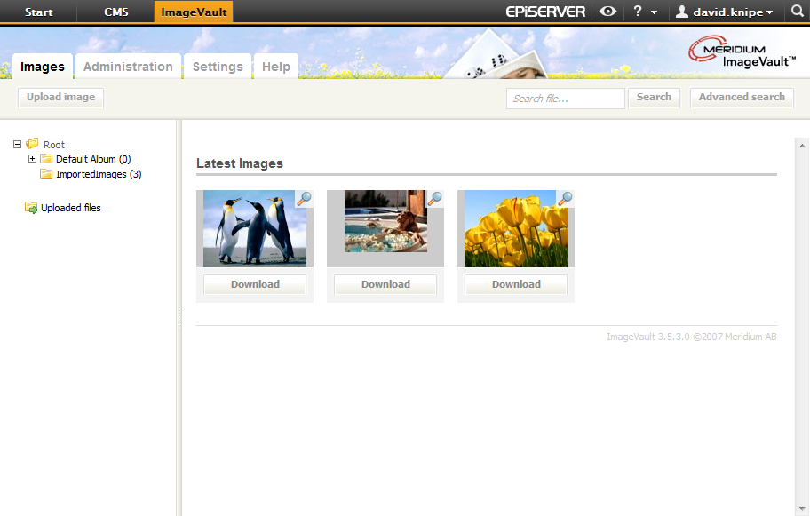Open the help question mark dropdown
The height and width of the screenshot is (516, 810).
pyautogui.click(x=644, y=12)
